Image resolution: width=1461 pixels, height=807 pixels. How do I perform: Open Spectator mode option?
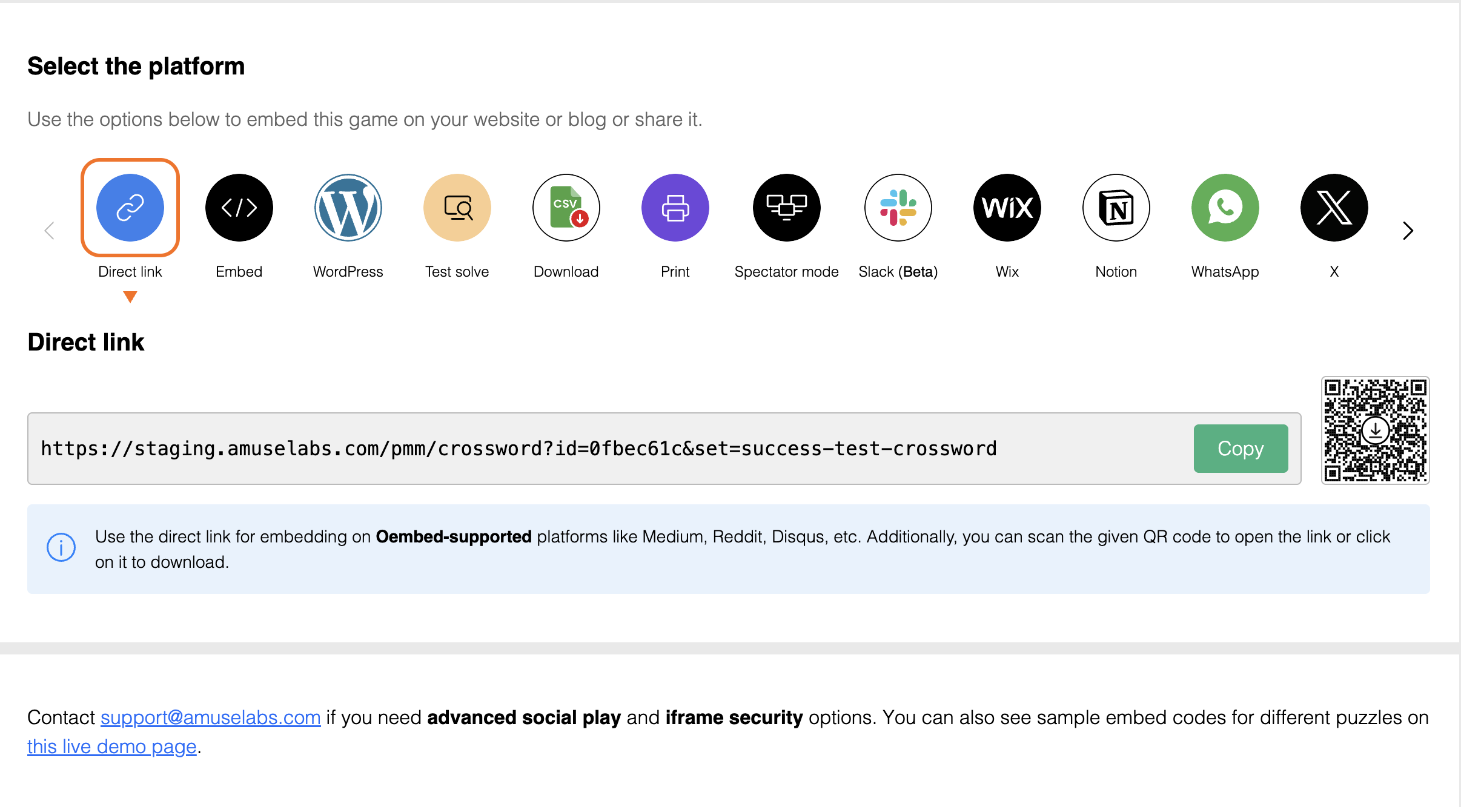tap(787, 208)
